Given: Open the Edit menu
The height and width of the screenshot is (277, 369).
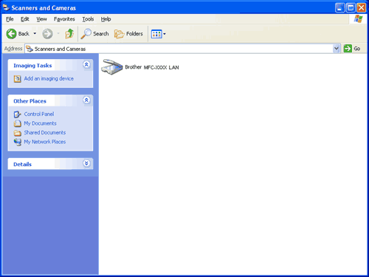Looking at the screenshot, I should click(x=25, y=19).
